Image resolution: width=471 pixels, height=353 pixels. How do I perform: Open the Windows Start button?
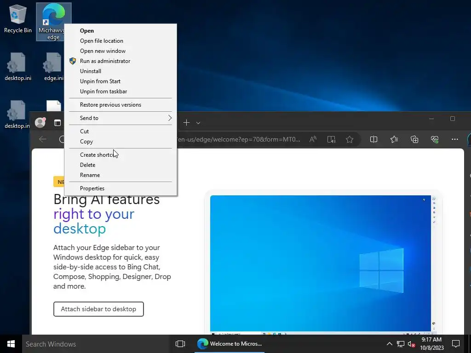(x=11, y=344)
